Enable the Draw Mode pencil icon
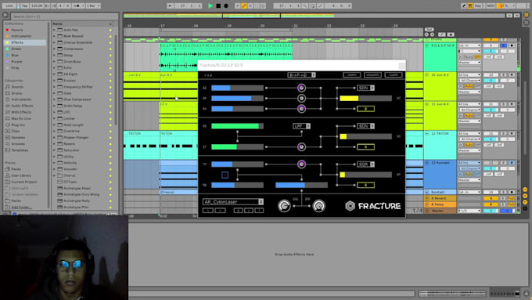The width and height of the screenshot is (532, 300). (464, 5)
